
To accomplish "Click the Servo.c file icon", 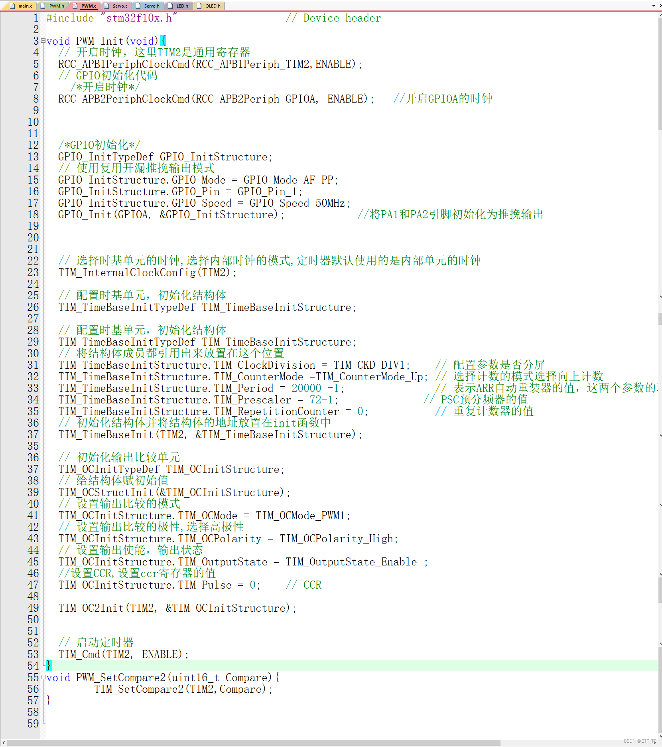I will click(x=107, y=6).
